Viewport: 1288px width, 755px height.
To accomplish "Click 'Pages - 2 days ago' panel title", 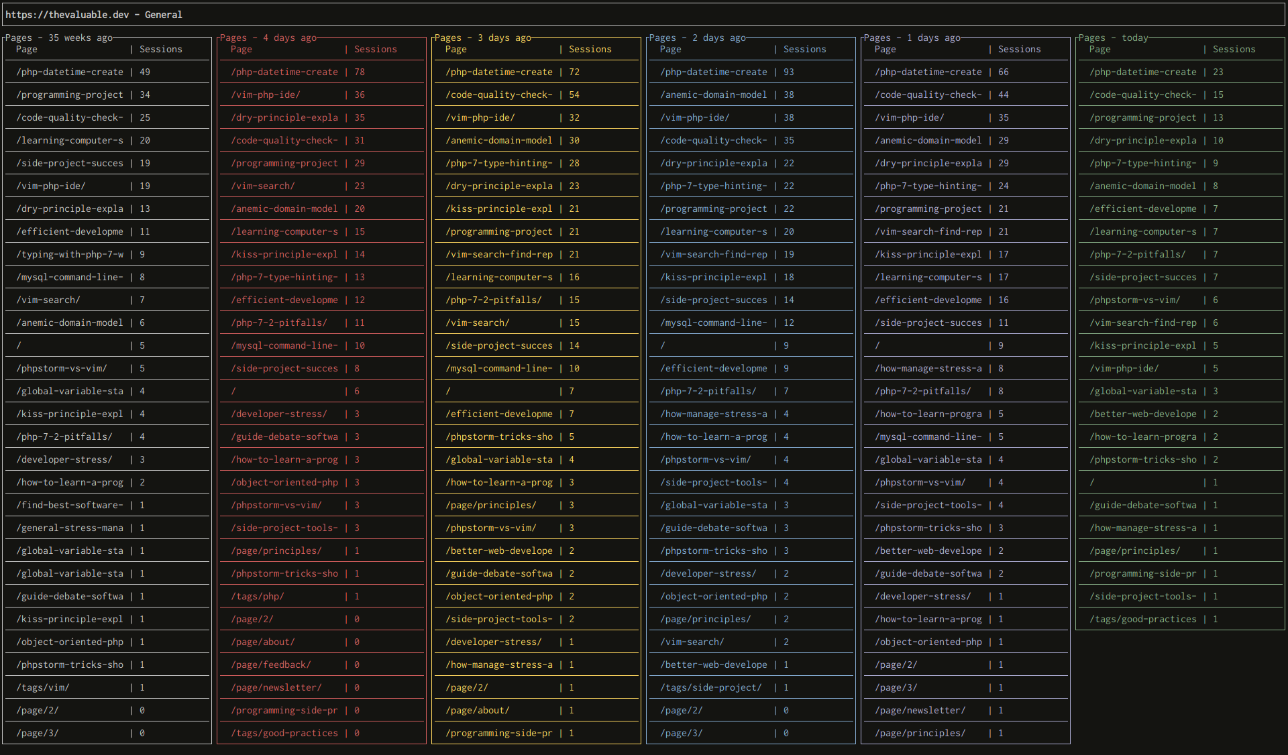I will click(x=697, y=38).
